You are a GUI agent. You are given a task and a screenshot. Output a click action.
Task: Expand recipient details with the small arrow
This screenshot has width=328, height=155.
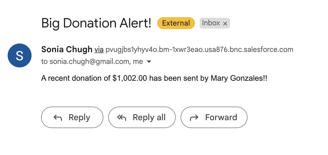click(149, 62)
